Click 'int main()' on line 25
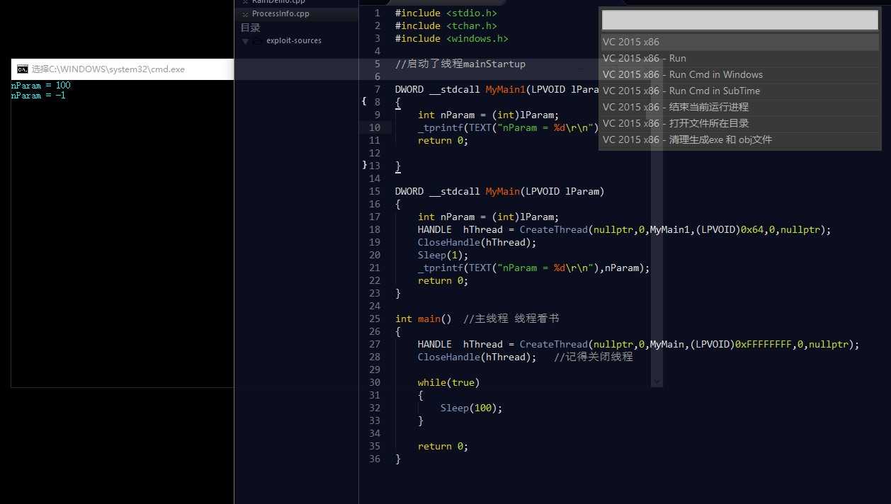The height and width of the screenshot is (504, 891). coord(424,319)
